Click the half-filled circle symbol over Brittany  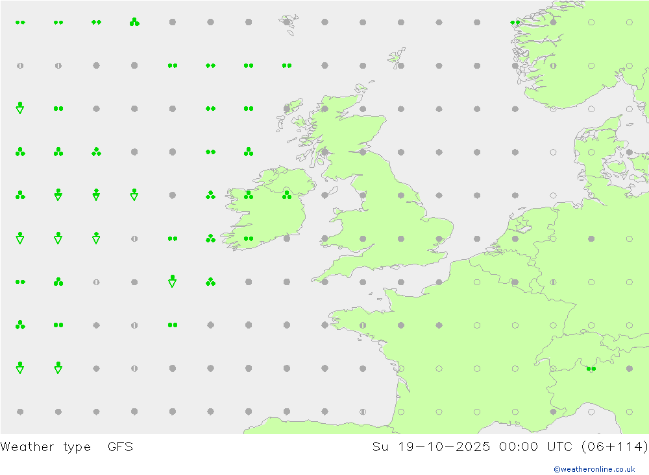(363, 325)
